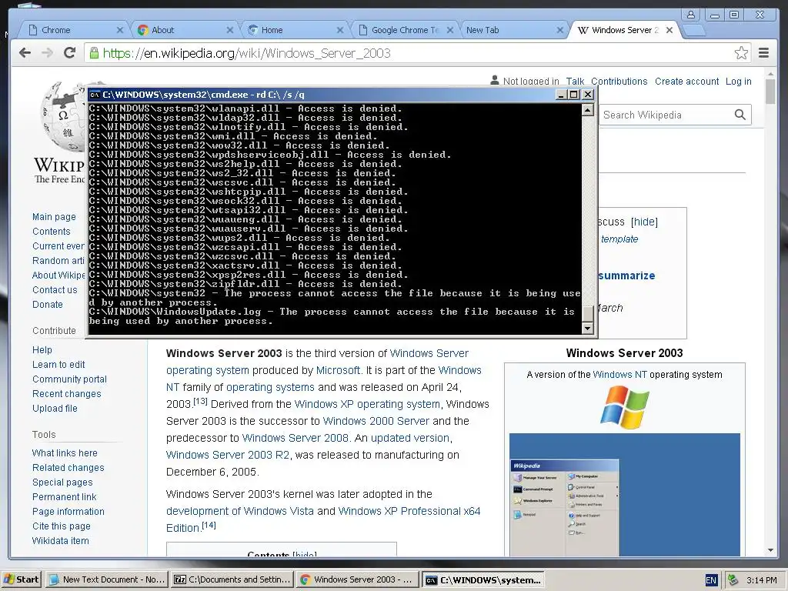This screenshot has height=591, width=788.
Task: Close the 'Google Chrome Te' tab
Action: (x=449, y=30)
